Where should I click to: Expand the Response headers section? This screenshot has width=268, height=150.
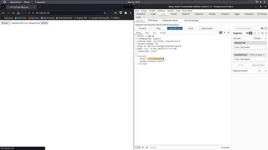[265, 71]
